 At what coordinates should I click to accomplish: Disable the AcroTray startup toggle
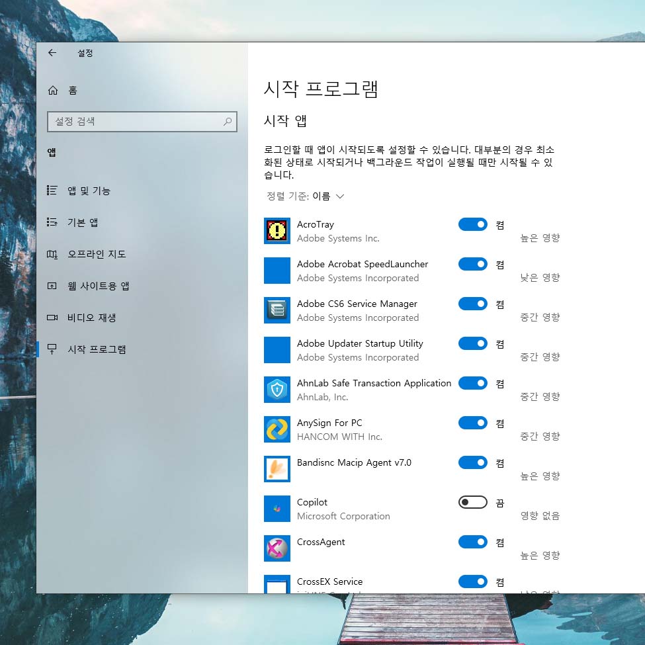tap(472, 224)
